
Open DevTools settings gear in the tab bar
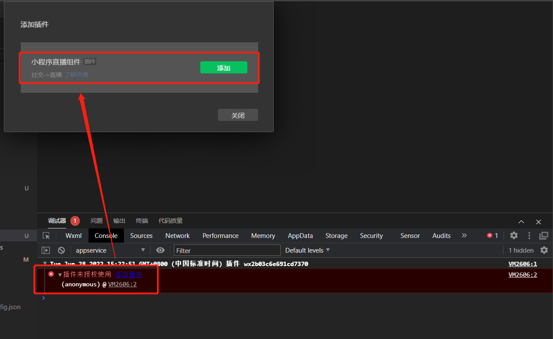(x=514, y=236)
